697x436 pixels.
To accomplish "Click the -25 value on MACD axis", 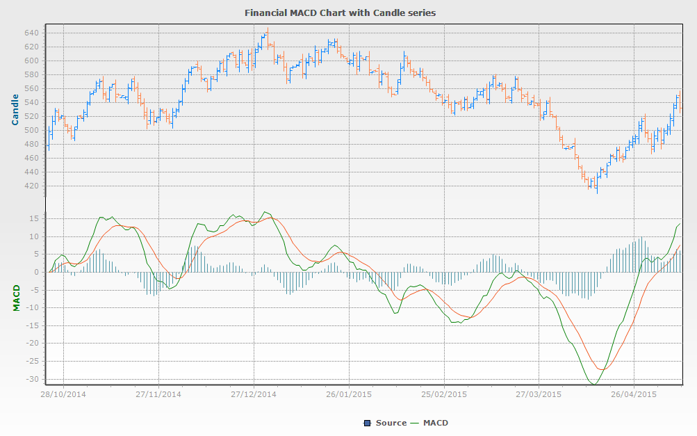I will pyautogui.click(x=32, y=362).
